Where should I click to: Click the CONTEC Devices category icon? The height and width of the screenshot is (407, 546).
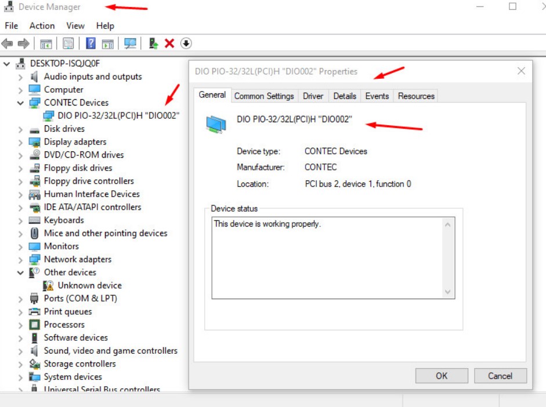34,103
